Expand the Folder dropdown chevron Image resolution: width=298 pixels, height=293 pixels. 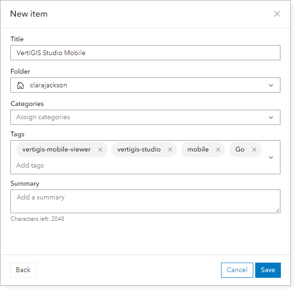coord(271,85)
